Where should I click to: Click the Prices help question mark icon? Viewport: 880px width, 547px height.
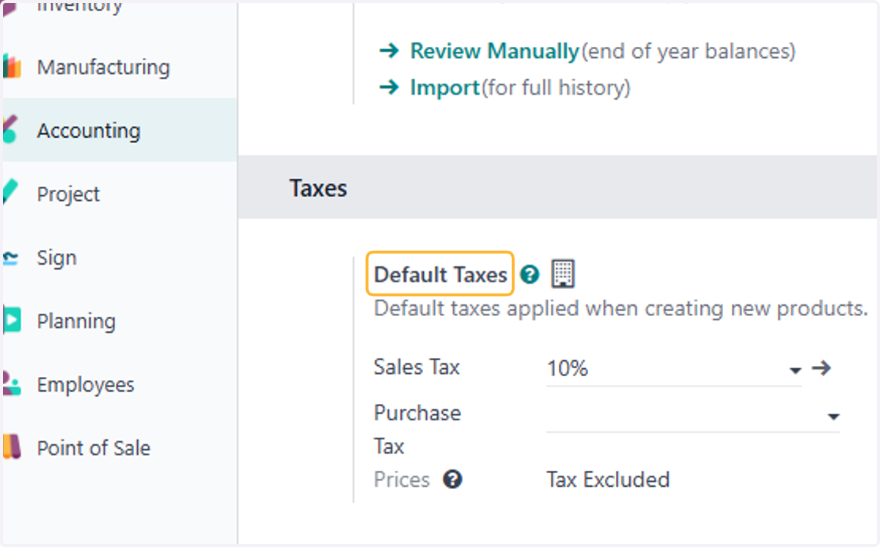pyautogui.click(x=452, y=480)
